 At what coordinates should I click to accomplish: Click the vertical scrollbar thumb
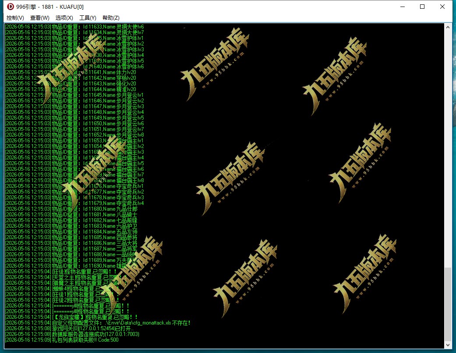click(448, 304)
